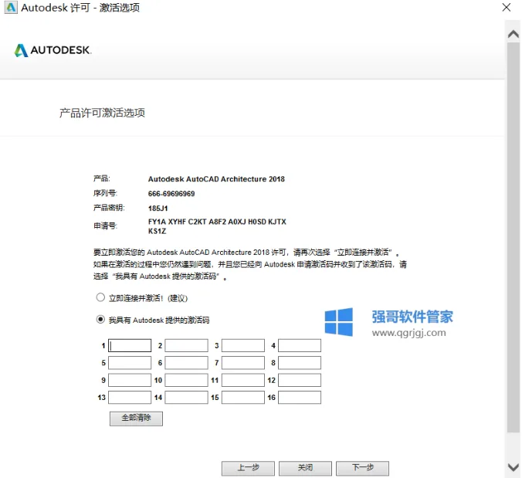Image resolution: width=522 pixels, height=478 pixels.
Task: Click activation code field 6
Action: pyautogui.click(x=186, y=363)
